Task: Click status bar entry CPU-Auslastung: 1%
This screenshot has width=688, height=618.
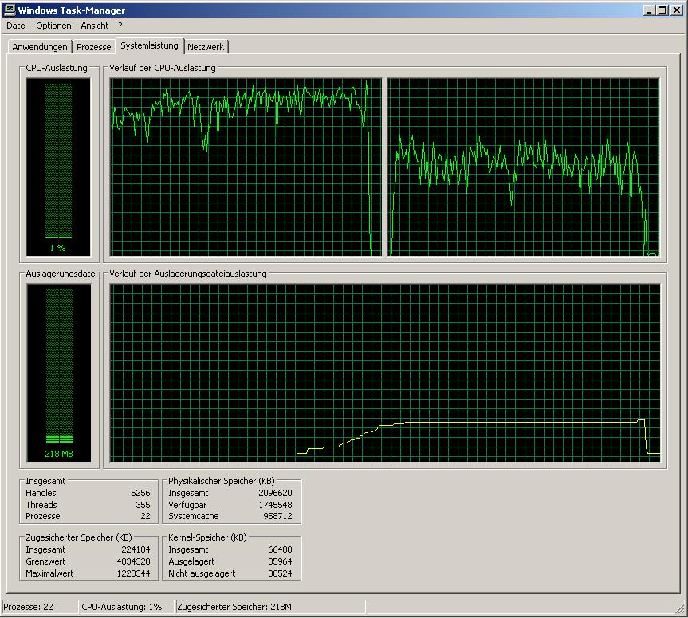Action: click(x=128, y=607)
